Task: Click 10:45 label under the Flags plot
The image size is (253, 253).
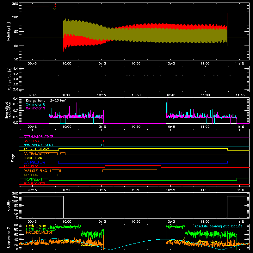Action: pyautogui.click(x=170, y=190)
